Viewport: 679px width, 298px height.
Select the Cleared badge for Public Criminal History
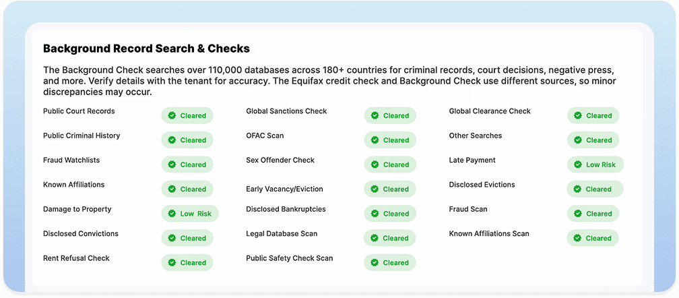coord(187,140)
